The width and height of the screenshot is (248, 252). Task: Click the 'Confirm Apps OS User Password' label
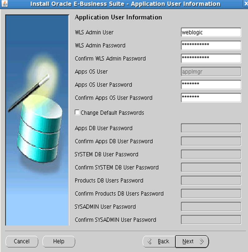[114, 97]
